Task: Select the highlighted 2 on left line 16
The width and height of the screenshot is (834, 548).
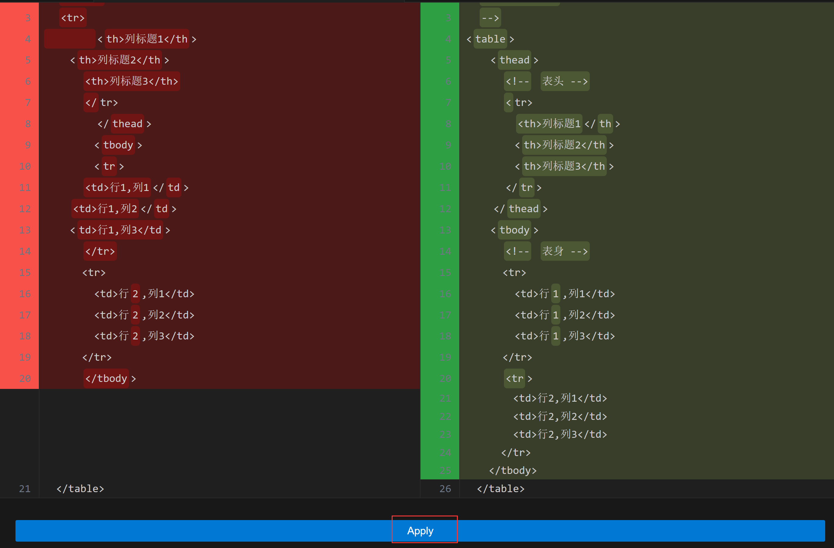Action: click(x=135, y=294)
